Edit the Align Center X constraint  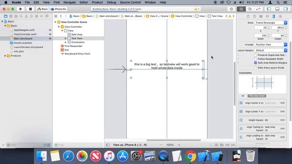(x=282, y=103)
